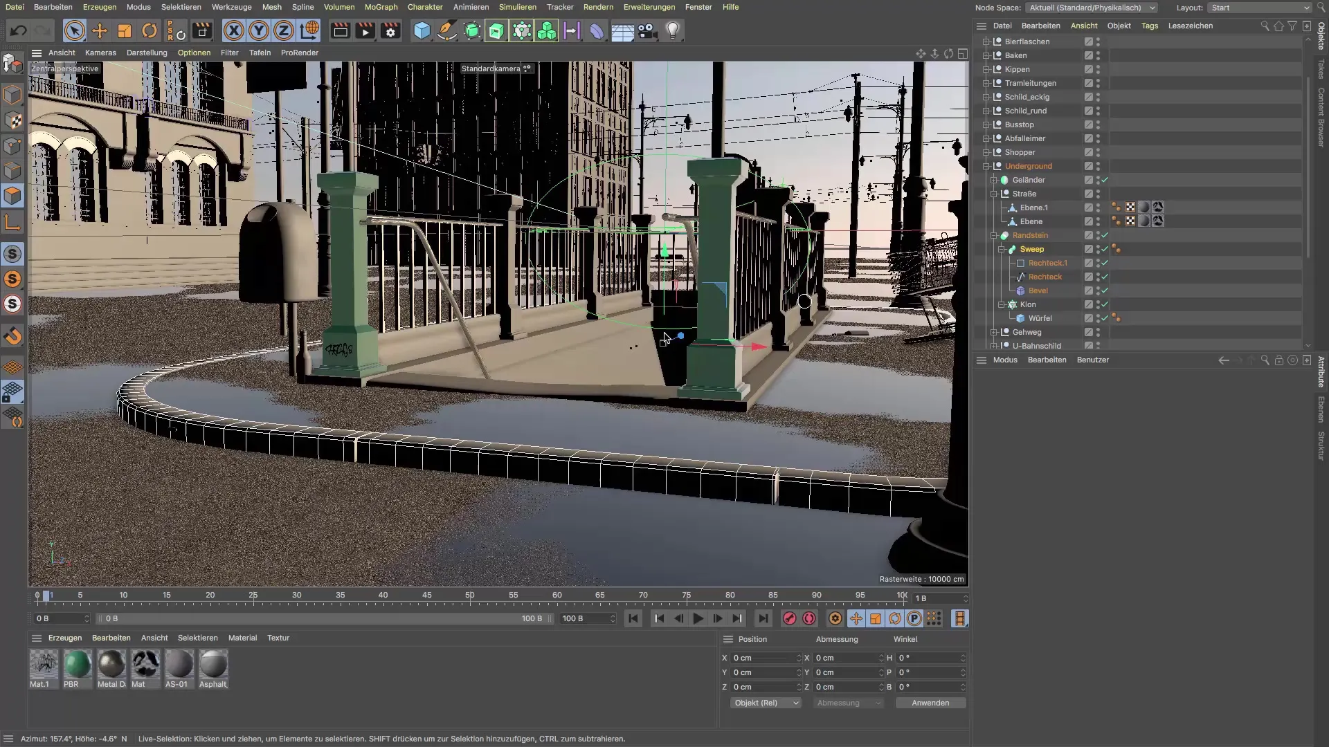1329x747 pixels.
Task: Click the Winkel H input field
Action: [931, 658]
